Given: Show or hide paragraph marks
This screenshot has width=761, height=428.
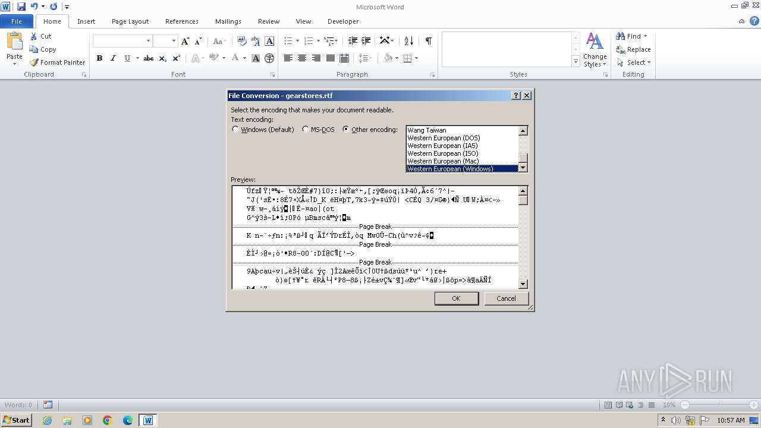Looking at the screenshot, I should 428,41.
